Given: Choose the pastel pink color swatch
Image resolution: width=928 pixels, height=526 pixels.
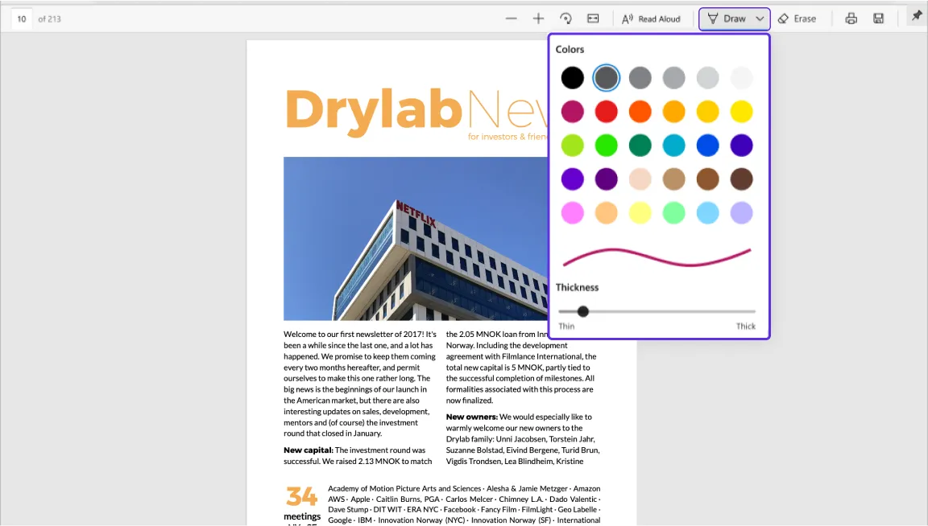Looking at the screenshot, I should 572,213.
